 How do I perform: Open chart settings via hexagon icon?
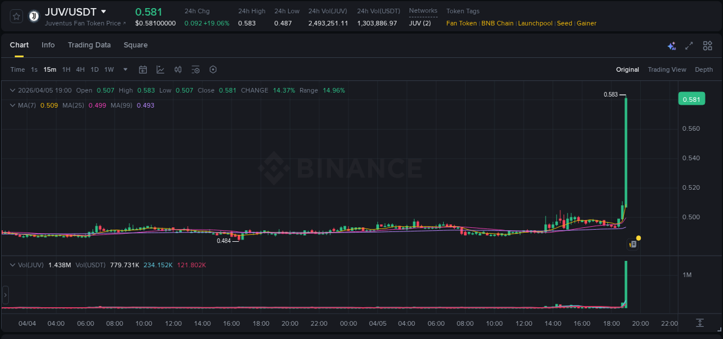coord(213,69)
